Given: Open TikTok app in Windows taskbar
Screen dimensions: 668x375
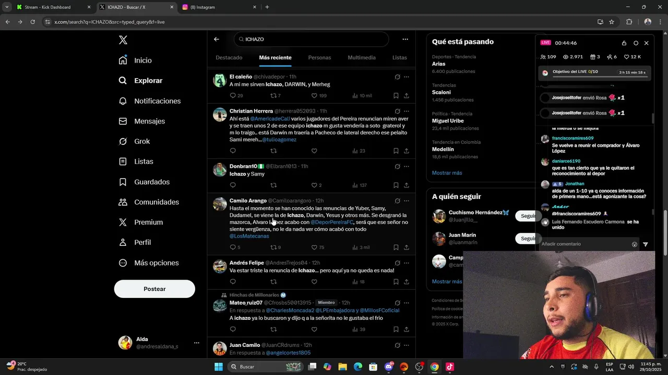Looking at the screenshot, I should 450,367.
